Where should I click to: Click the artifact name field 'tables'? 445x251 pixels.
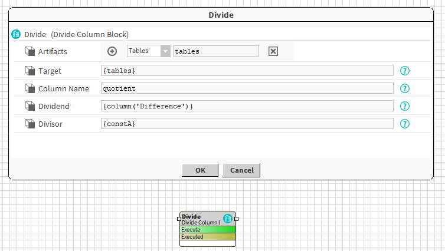coord(215,51)
